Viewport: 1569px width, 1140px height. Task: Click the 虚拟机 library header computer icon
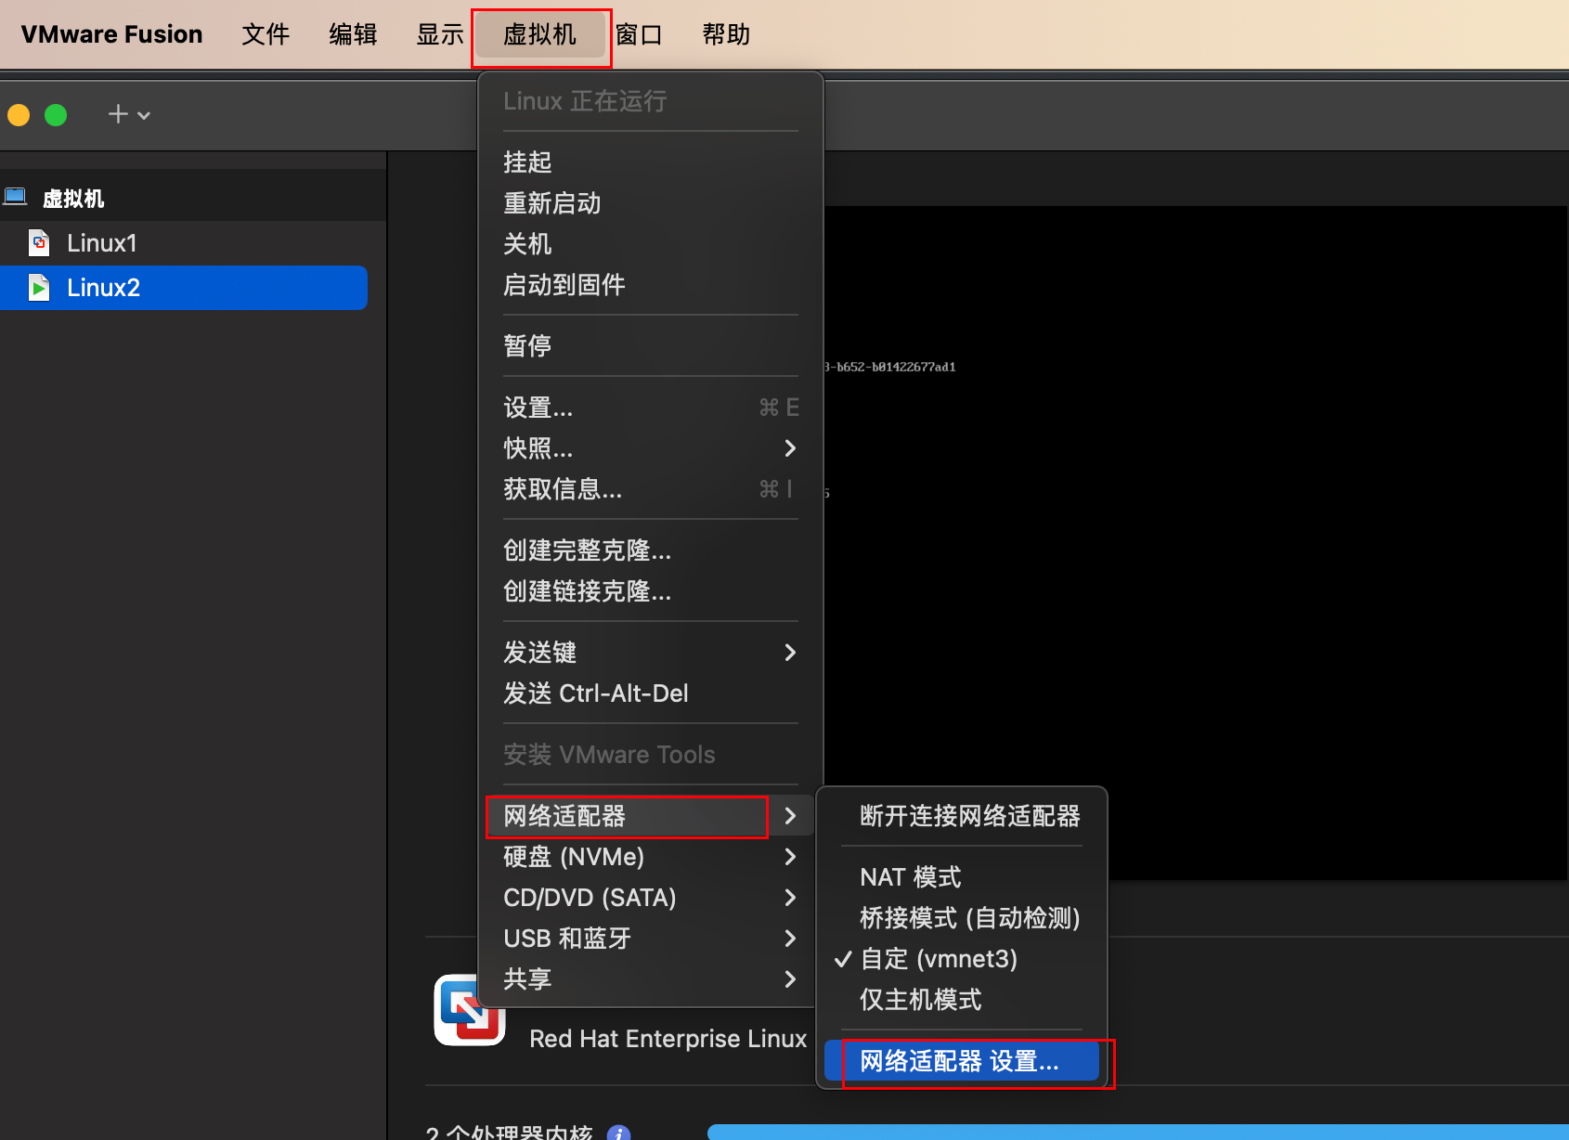coord(16,197)
